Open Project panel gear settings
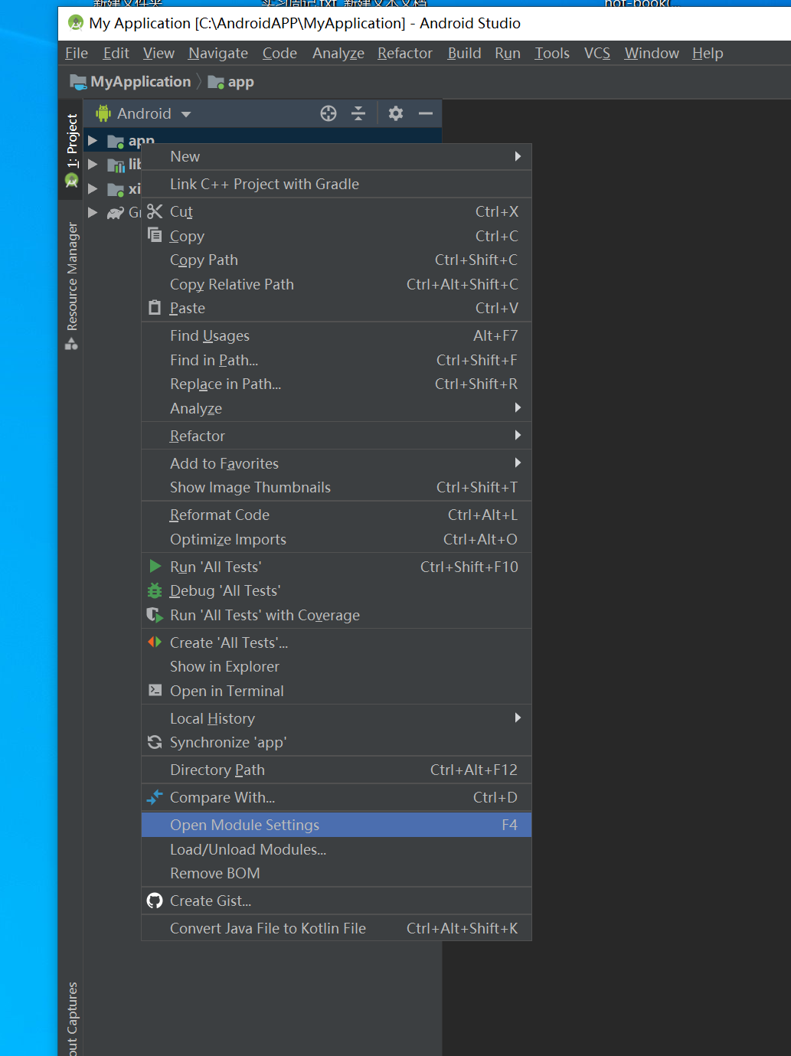 [x=396, y=113]
